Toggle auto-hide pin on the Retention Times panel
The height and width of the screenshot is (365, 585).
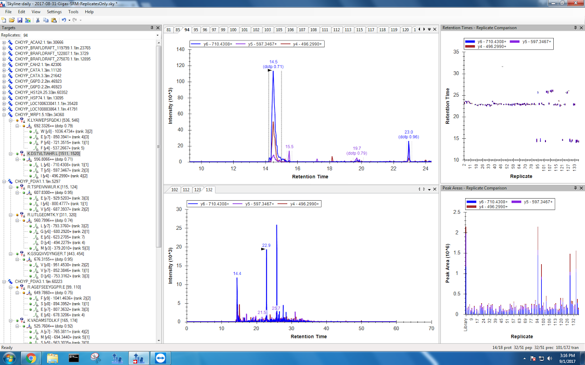tap(575, 28)
